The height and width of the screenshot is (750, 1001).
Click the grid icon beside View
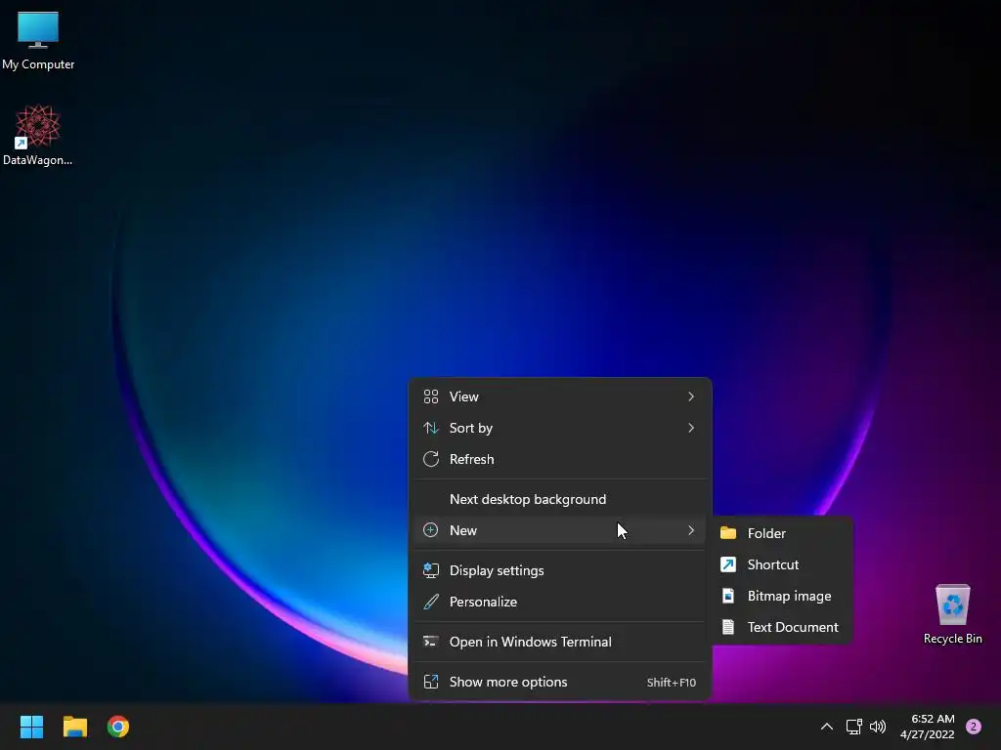click(x=431, y=396)
